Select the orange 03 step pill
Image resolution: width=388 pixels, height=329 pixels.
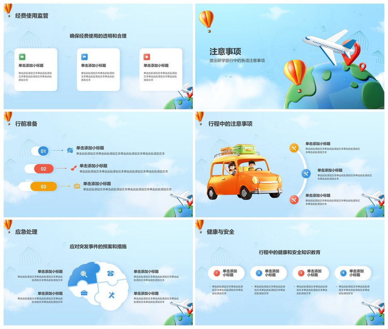(43, 187)
